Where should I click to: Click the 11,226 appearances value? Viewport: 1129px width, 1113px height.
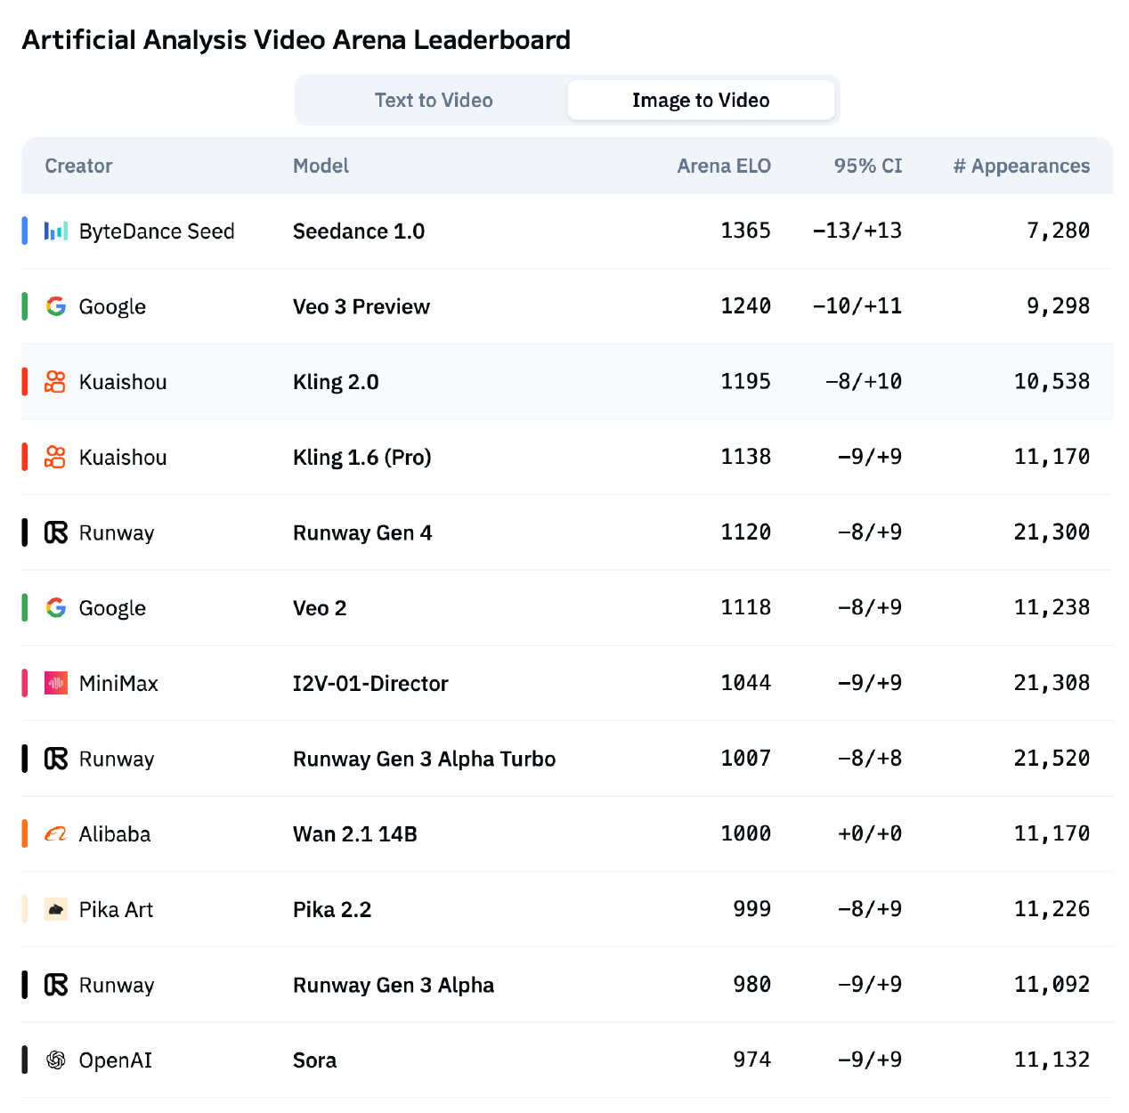(1052, 909)
